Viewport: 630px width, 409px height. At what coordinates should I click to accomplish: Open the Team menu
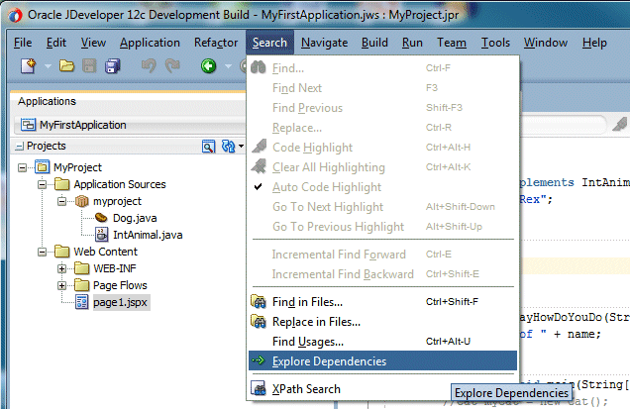pyautogui.click(x=452, y=43)
